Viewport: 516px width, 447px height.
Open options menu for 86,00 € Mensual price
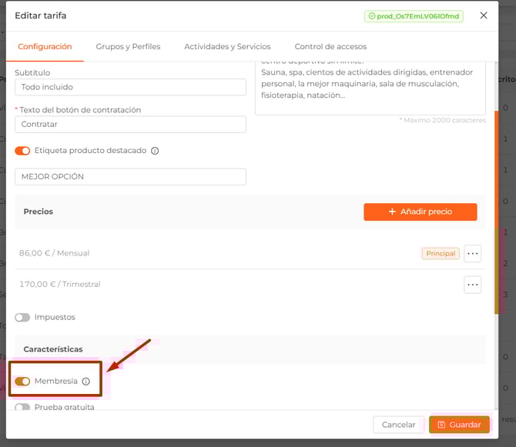tap(472, 253)
